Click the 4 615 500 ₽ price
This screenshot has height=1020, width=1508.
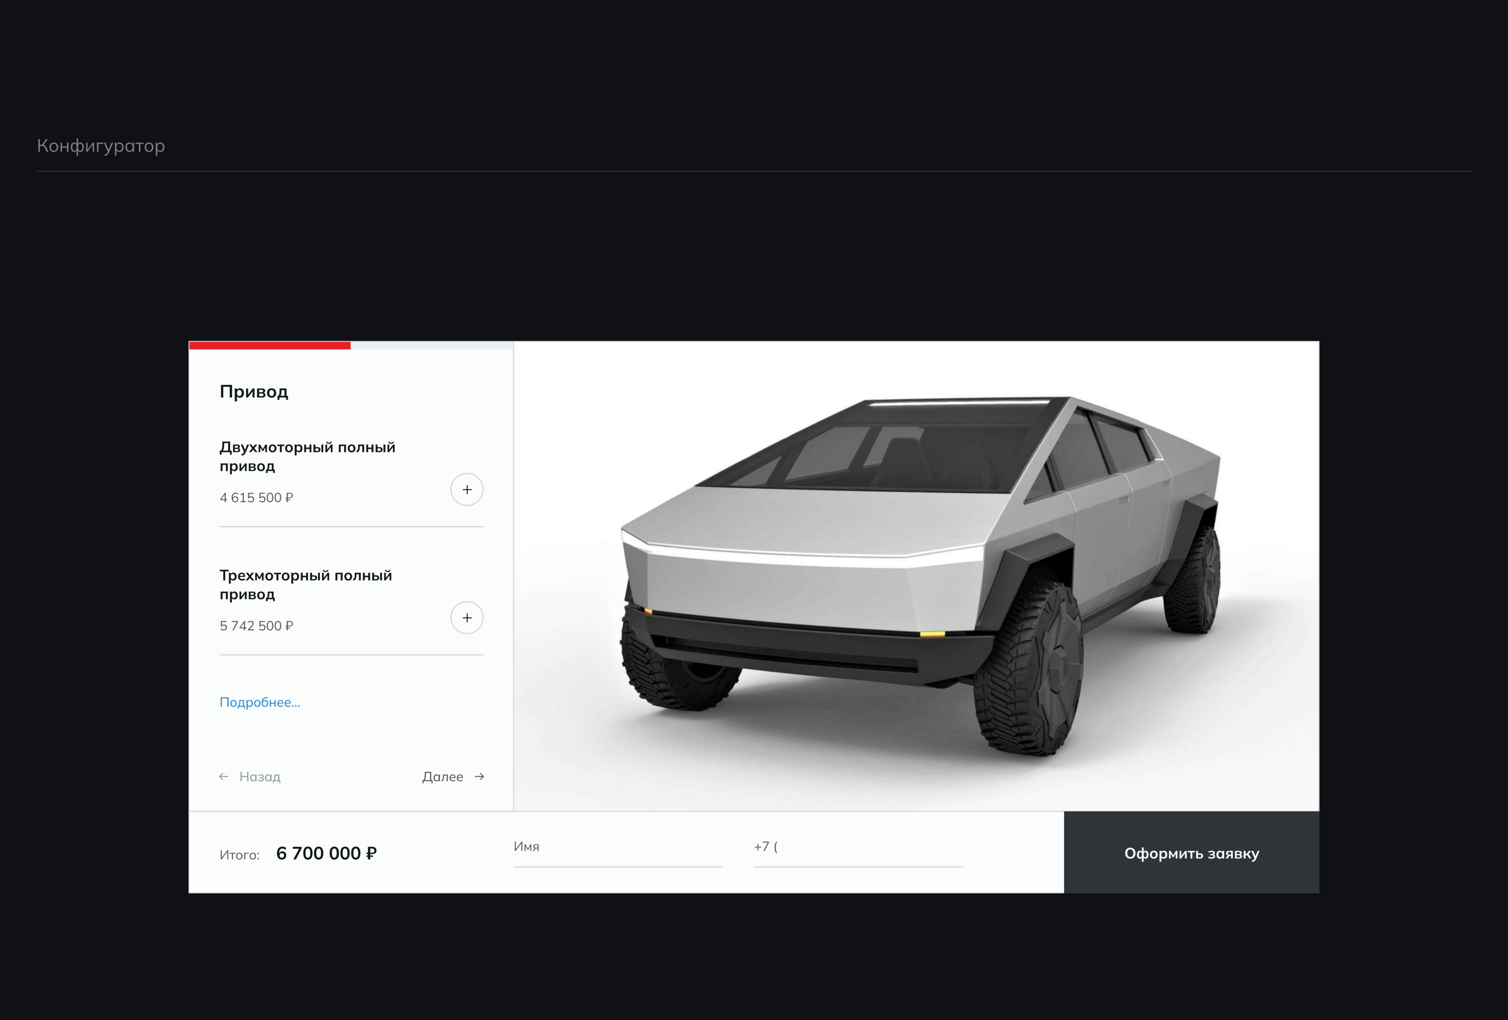256,498
